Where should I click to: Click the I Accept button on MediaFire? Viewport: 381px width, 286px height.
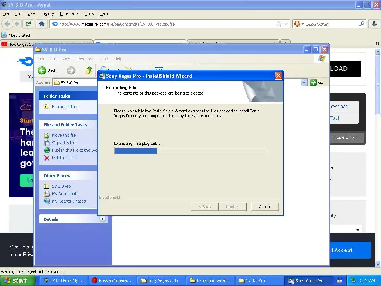pyautogui.click(x=350, y=250)
